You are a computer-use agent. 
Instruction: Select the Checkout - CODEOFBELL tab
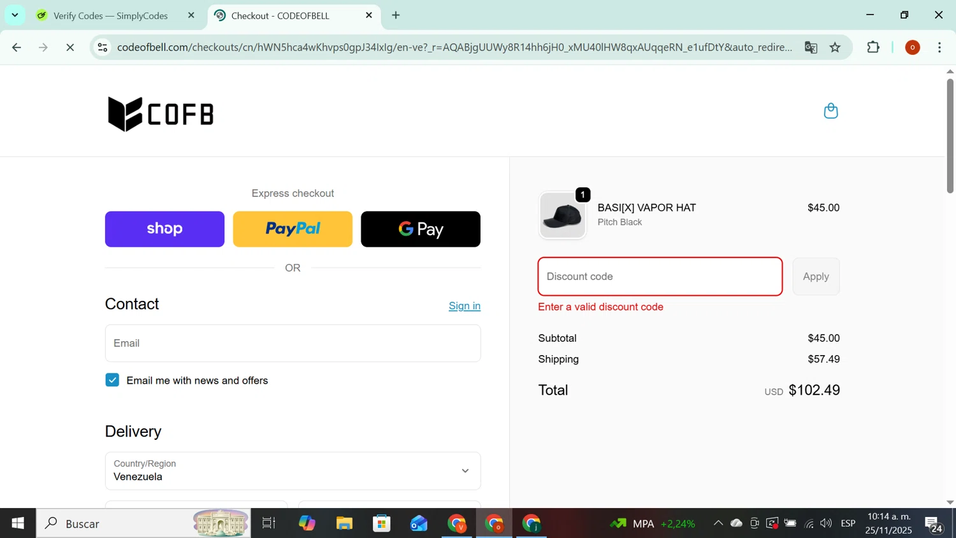(x=280, y=15)
